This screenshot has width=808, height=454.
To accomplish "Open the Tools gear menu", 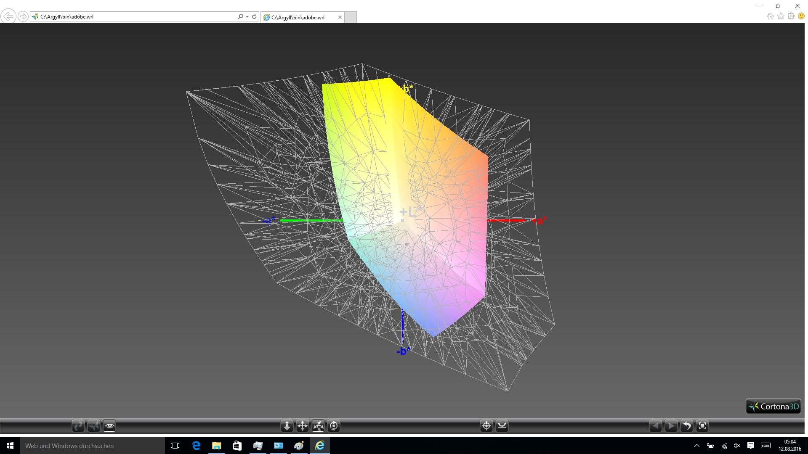I will click(x=791, y=16).
